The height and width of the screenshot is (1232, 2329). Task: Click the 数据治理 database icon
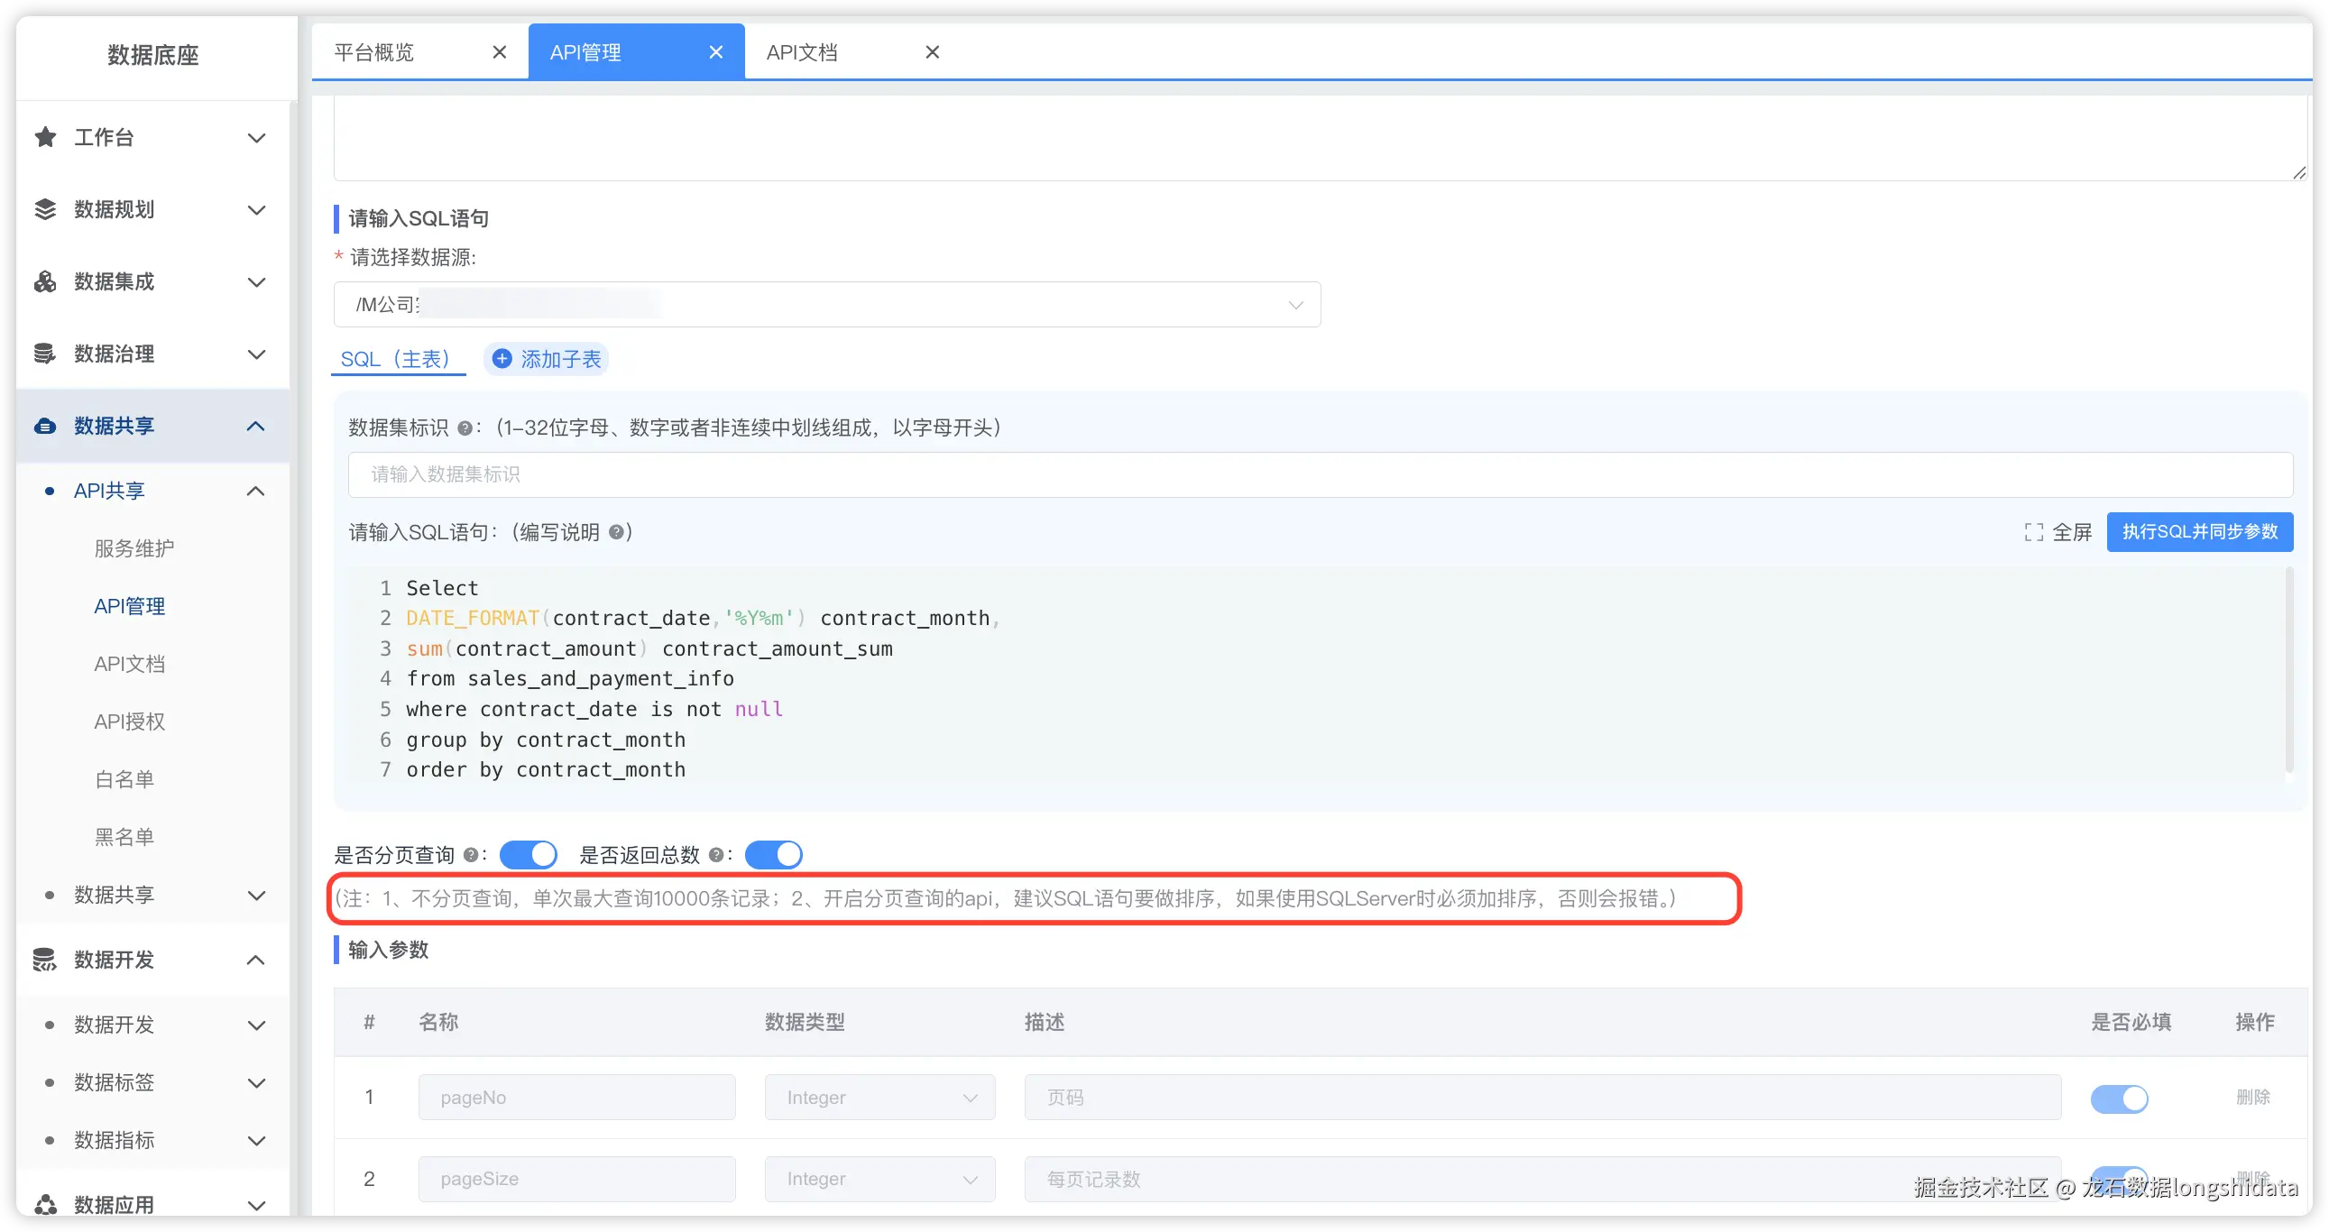[x=45, y=354]
